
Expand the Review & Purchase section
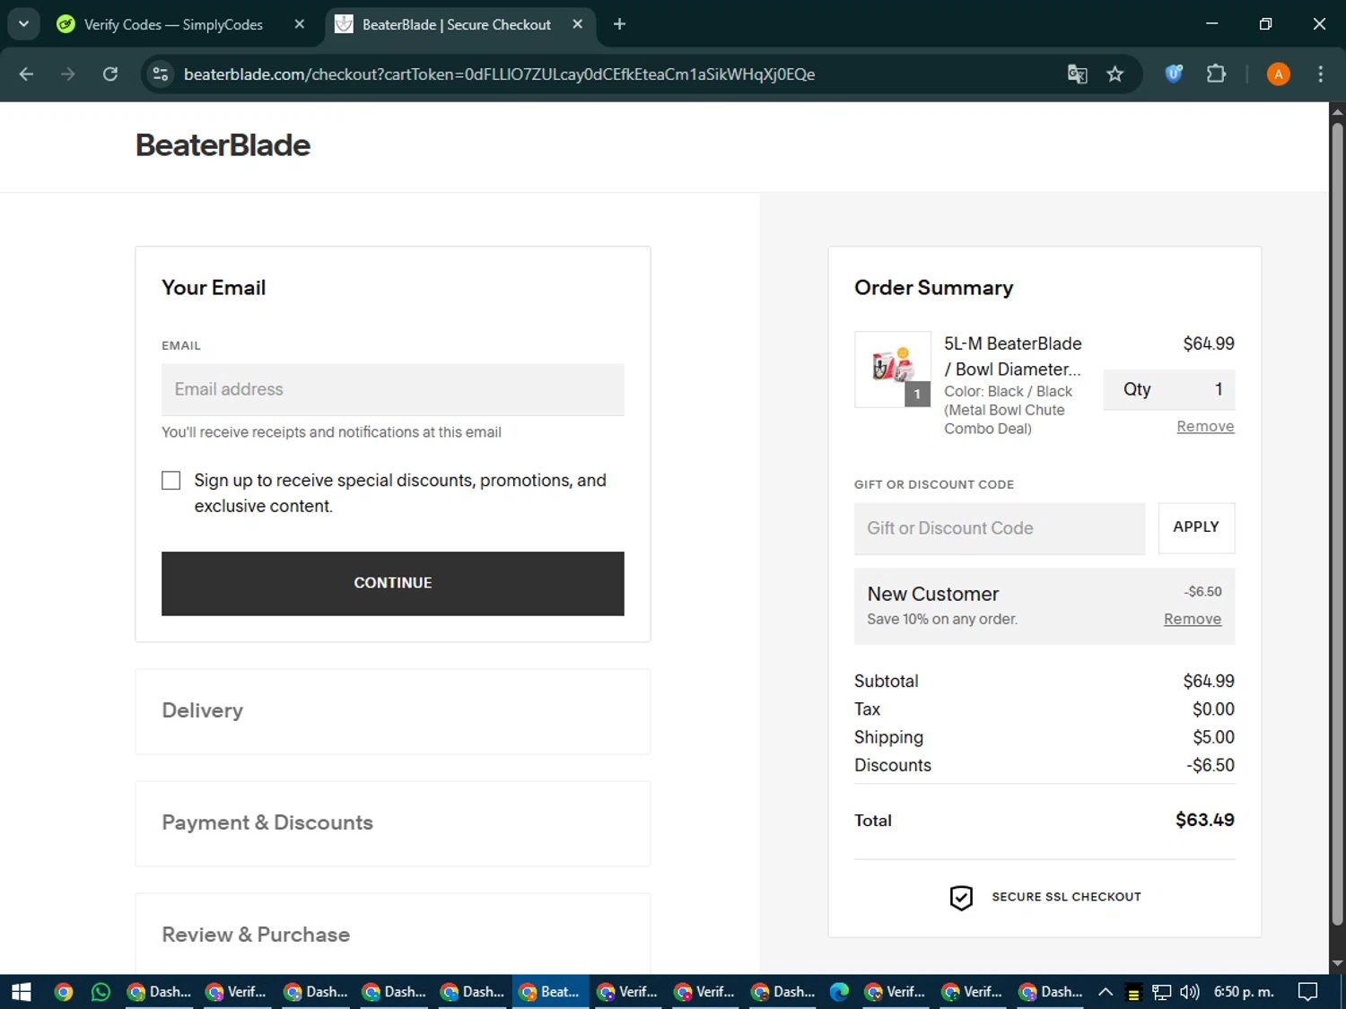[393, 934]
